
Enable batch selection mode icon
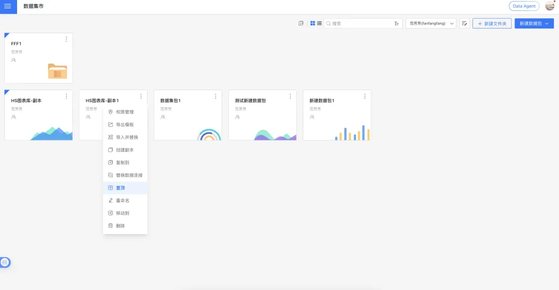tap(301, 23)
